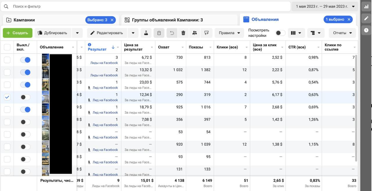Open the charts icon in right sidebar
Image resolution: width=372 pixels, height=191 pixels.
click(366, 7)
